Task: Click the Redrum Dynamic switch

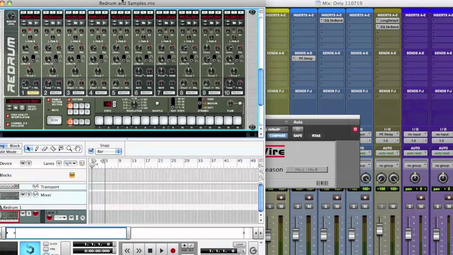Action: point(200,103)
